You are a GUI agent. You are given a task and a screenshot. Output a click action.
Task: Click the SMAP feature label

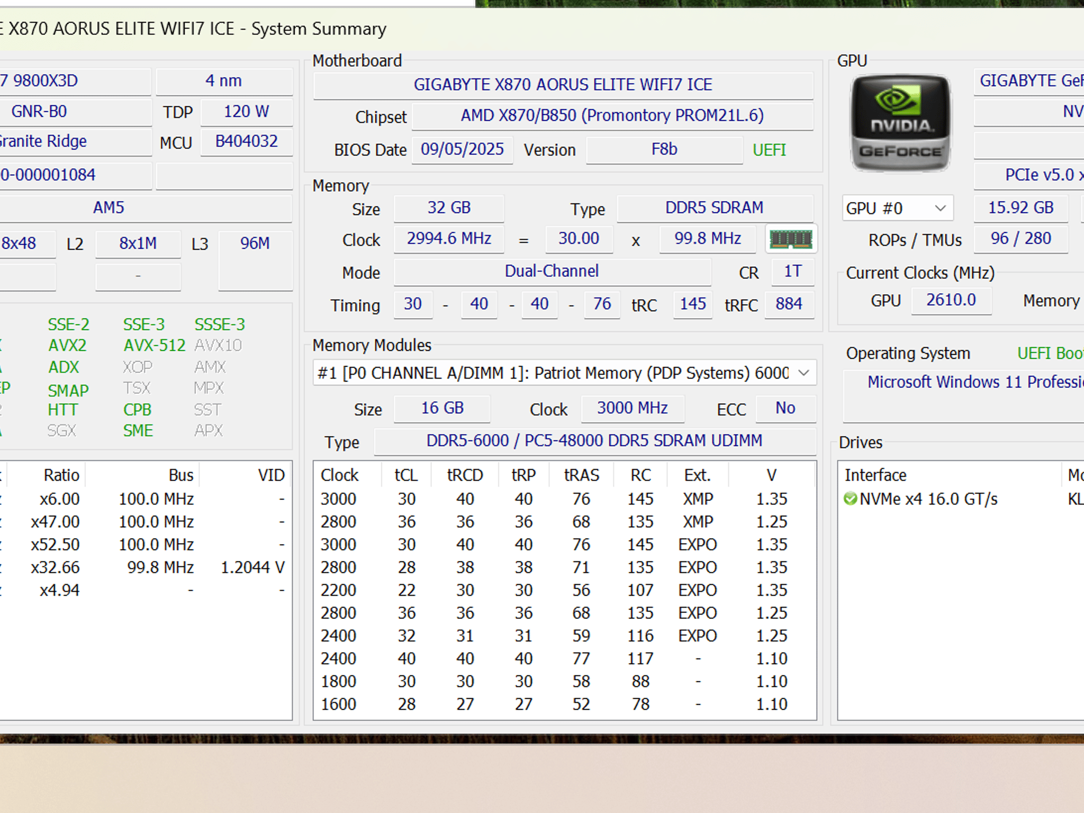click(68, 391)
